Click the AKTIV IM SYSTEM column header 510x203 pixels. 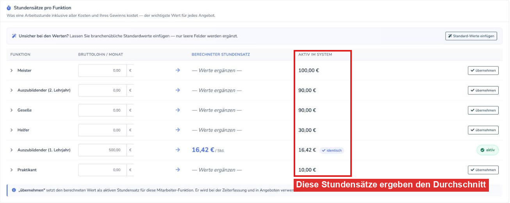click(315, 55)
